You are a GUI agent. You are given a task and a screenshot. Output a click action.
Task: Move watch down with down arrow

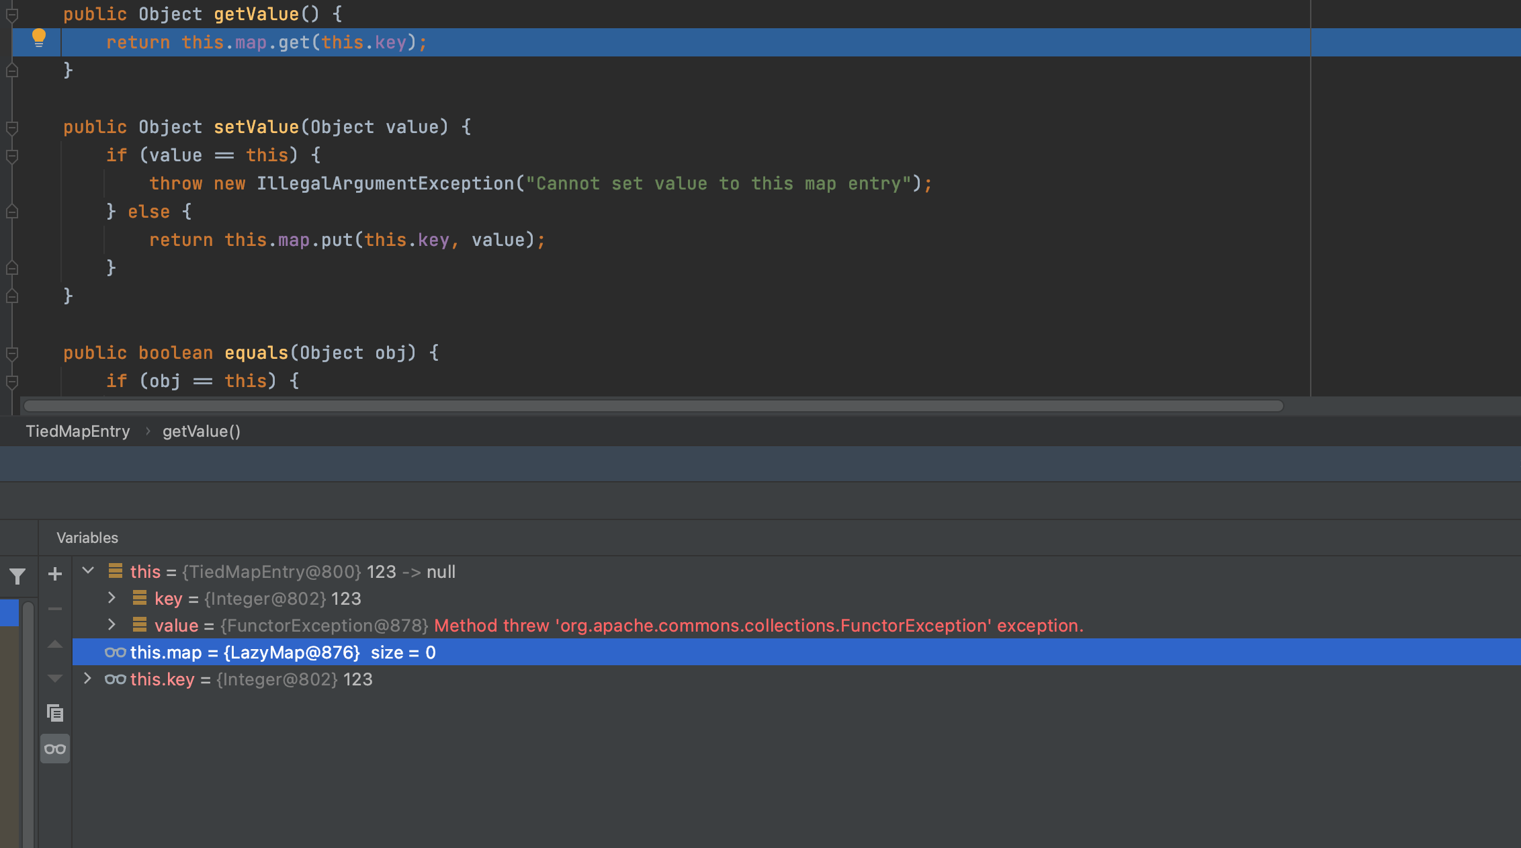click(55, 678)
